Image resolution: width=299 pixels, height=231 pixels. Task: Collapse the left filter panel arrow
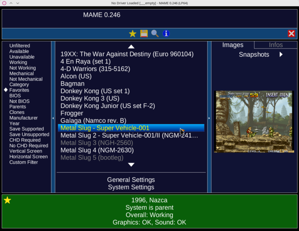point(53,118)
